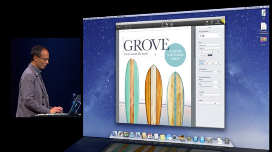Open Finder from the Dock
Screen dimensions: 272x152
[x=115, y=134]
